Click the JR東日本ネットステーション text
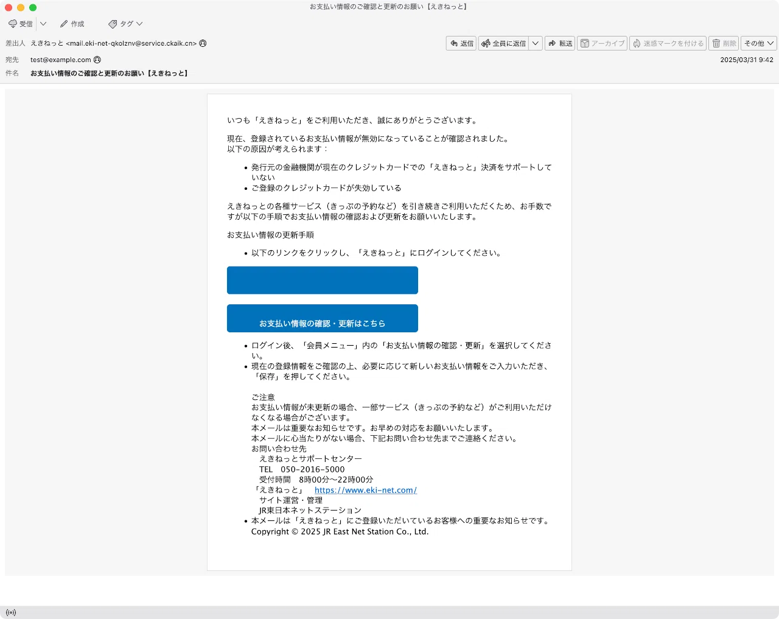Image resolution: width=779 pixels, height=619 pixels. [310, 510]
